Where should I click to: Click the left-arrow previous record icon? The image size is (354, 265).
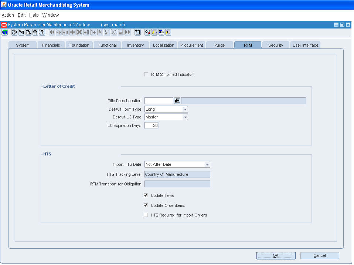click(86, 32)
